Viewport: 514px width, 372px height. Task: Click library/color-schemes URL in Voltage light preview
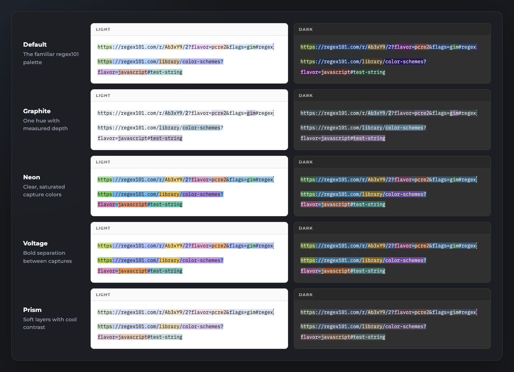coord(160,260)
